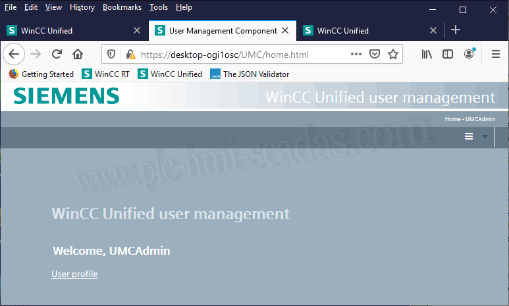This screenshot has height=306, width=509.
Task: Click the URL address bar
Action: (x=237, y=55)
